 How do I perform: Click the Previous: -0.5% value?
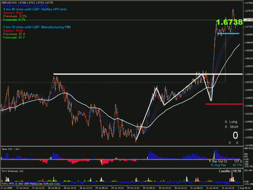(15, 16)
